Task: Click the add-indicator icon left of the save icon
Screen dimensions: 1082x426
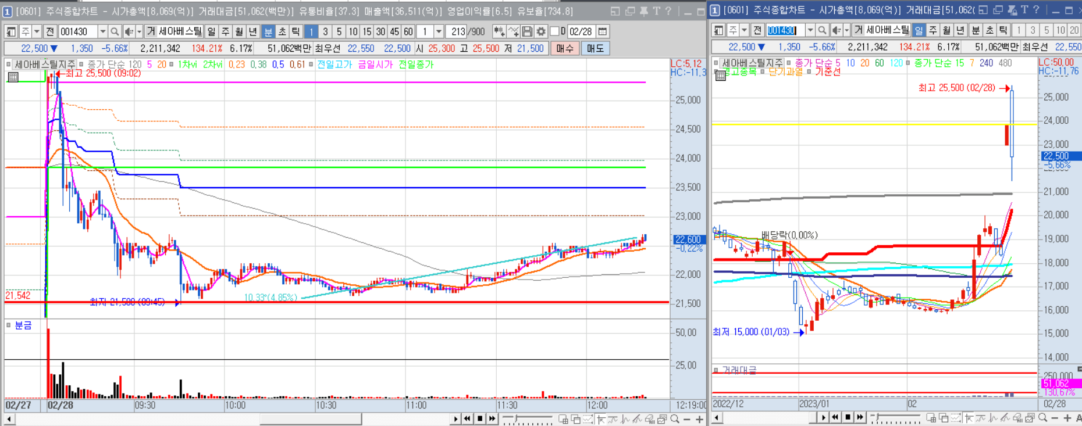Action: pos(499,31)
